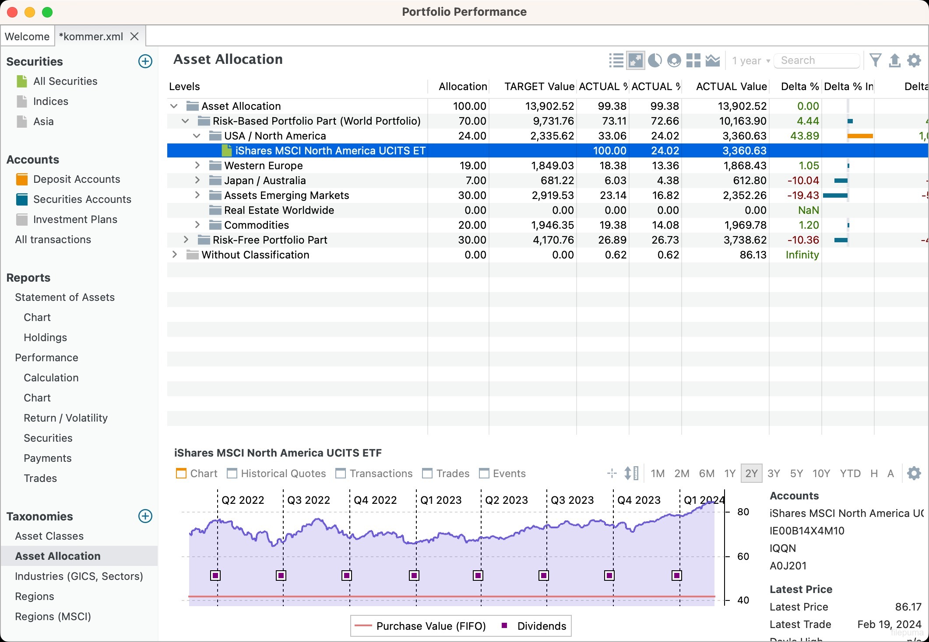The image size is (929, 642).
Task: Add a new security with plus icon
Action: tap(145, 61)
